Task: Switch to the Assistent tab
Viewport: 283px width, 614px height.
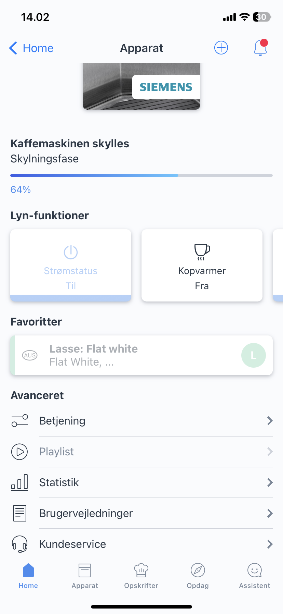Action: (x=255, y=576)
